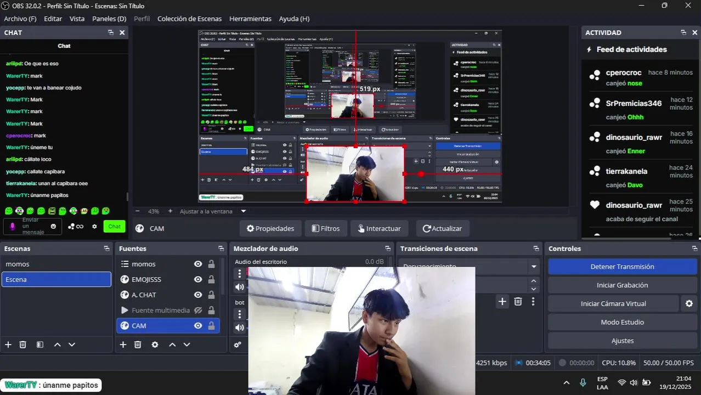701x395 pixels.
Task: Open the Colección de Escenas menu
Action: (x=190, y=19)
